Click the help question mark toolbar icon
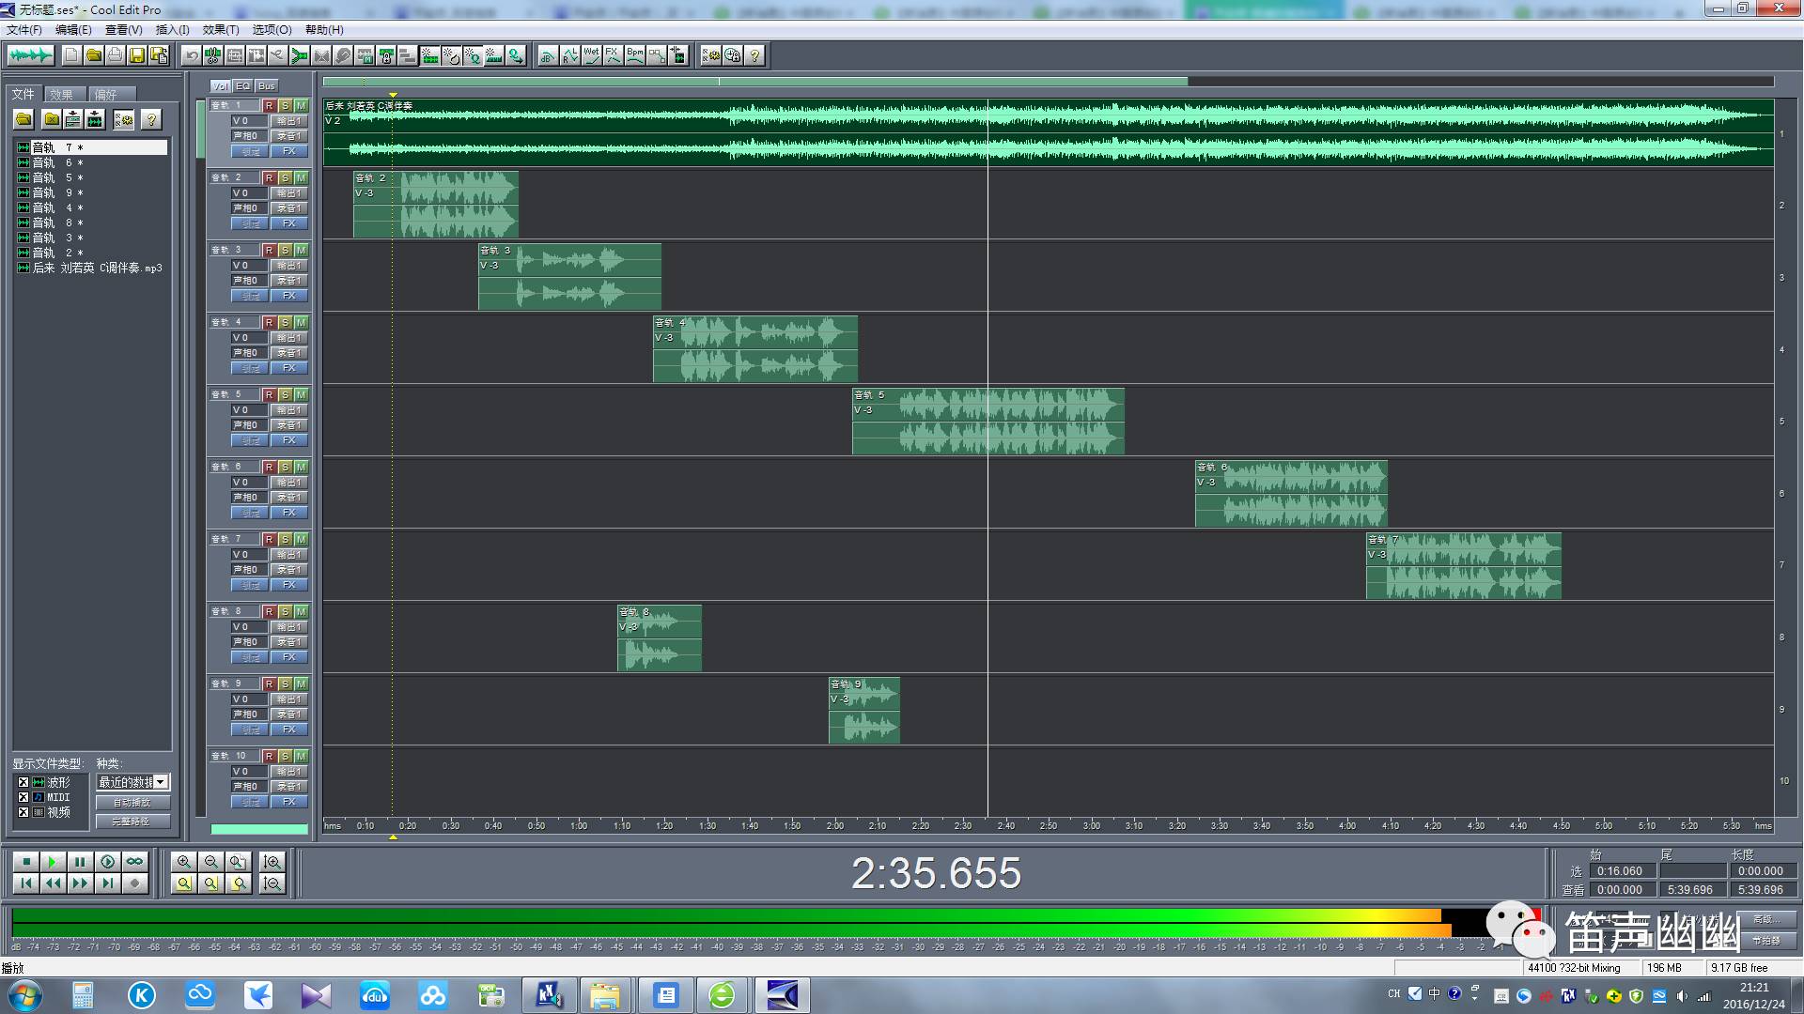1804x1014 pixels. 754,55
